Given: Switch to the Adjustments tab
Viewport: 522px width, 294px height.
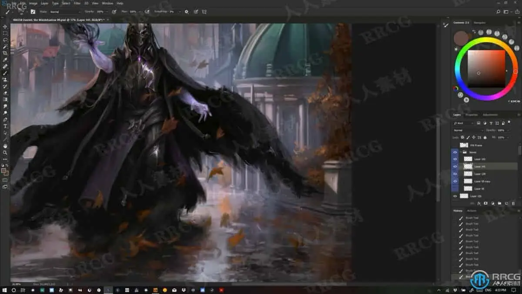Looking at the screenshot, I should coord(490,115).
